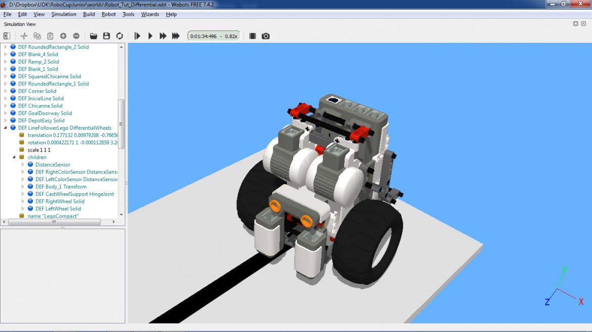592x332 pixels.
Task: Click scene tree horizontal scrollbar thumb
Action: click(54, 222)
